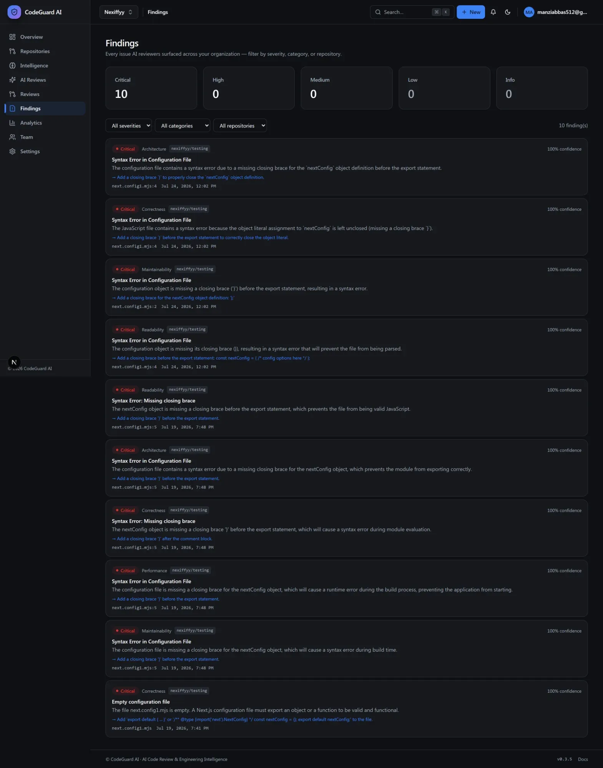Open the Nexiffyy organization switcher
Image resolution: width=603 pixels, height=768 pixels.
pos(119,12)
